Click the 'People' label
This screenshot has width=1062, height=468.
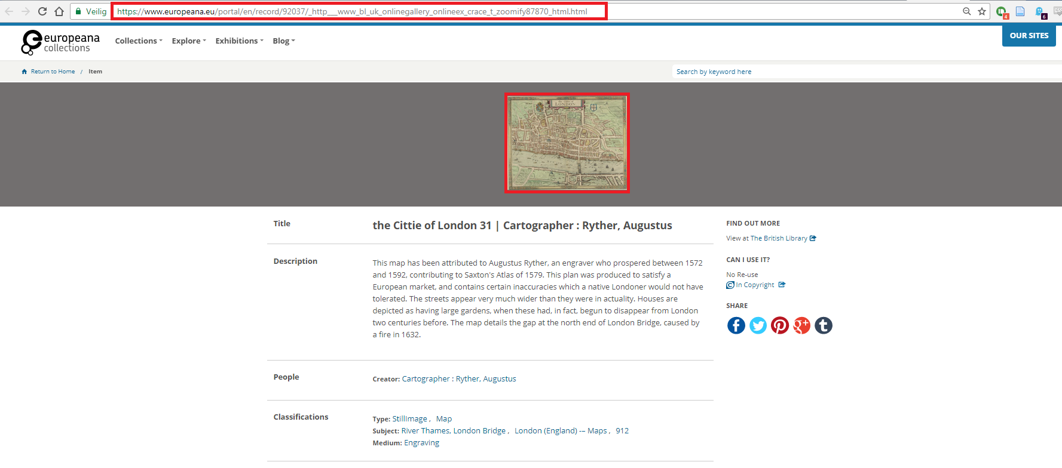286,377
